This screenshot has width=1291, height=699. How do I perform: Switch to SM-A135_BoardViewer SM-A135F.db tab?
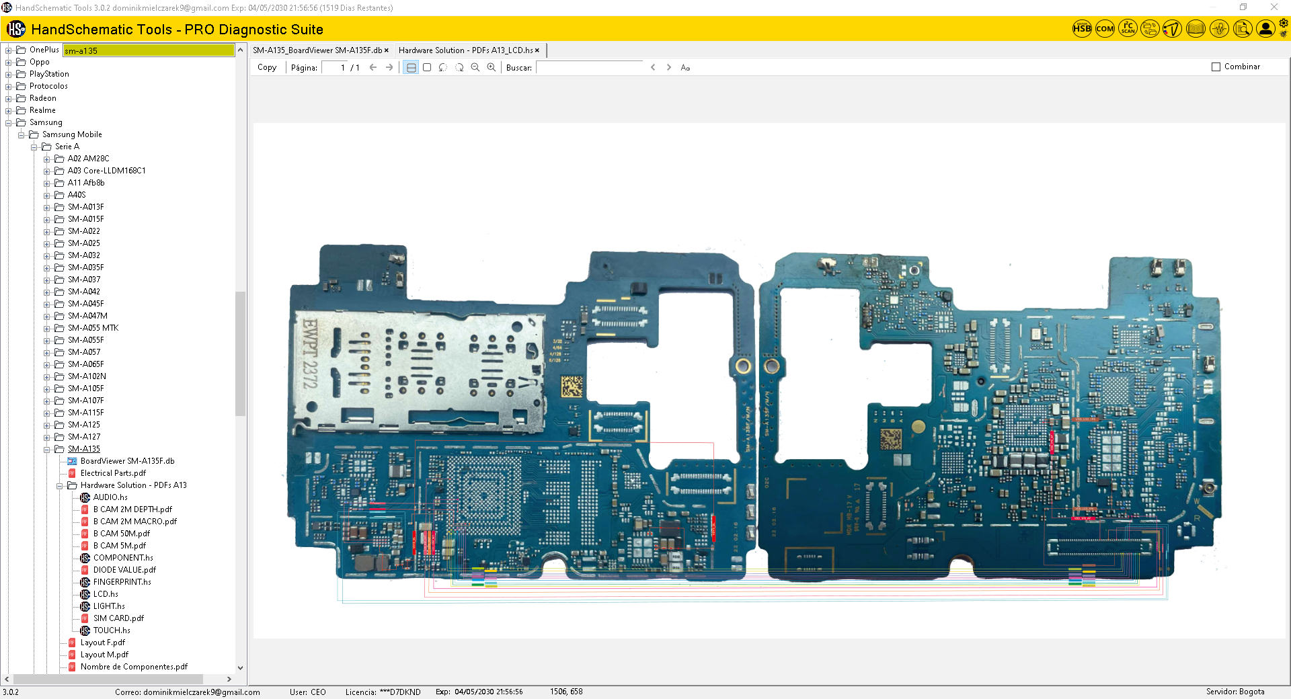317,50
